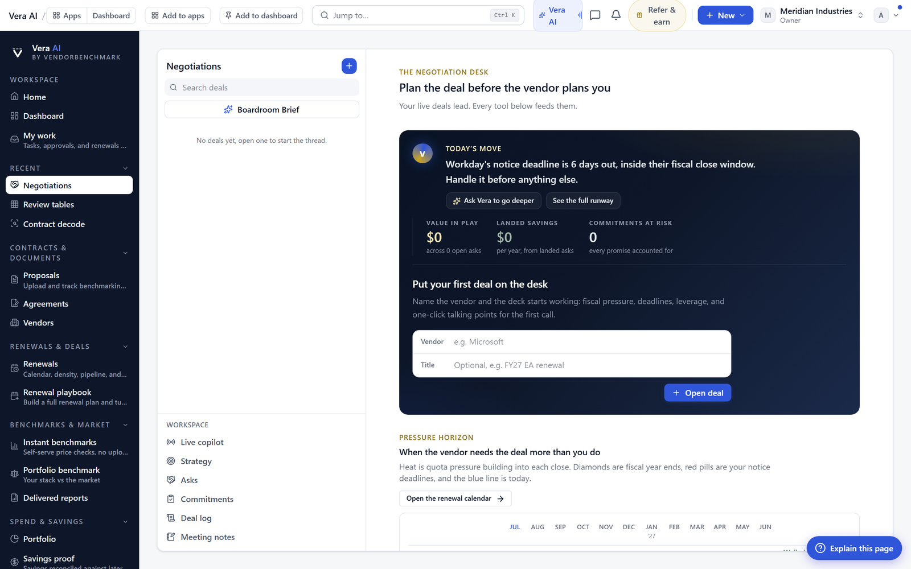This screenshot has height=569, width=911.
Task: Click the My work inbox icon
Action: (x=15, y=139)
